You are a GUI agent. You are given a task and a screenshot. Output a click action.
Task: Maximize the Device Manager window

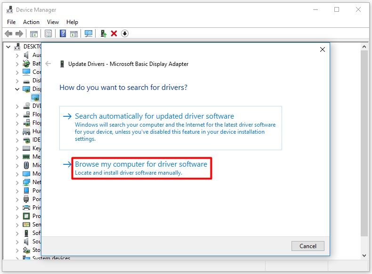[x=337, y=9]
